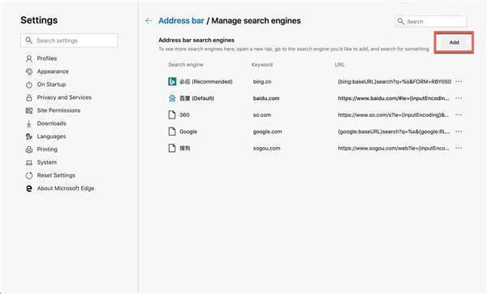The height and width of the screenshot is (294, 487).
Task: Click the 360 page icon
Action: 172,115
